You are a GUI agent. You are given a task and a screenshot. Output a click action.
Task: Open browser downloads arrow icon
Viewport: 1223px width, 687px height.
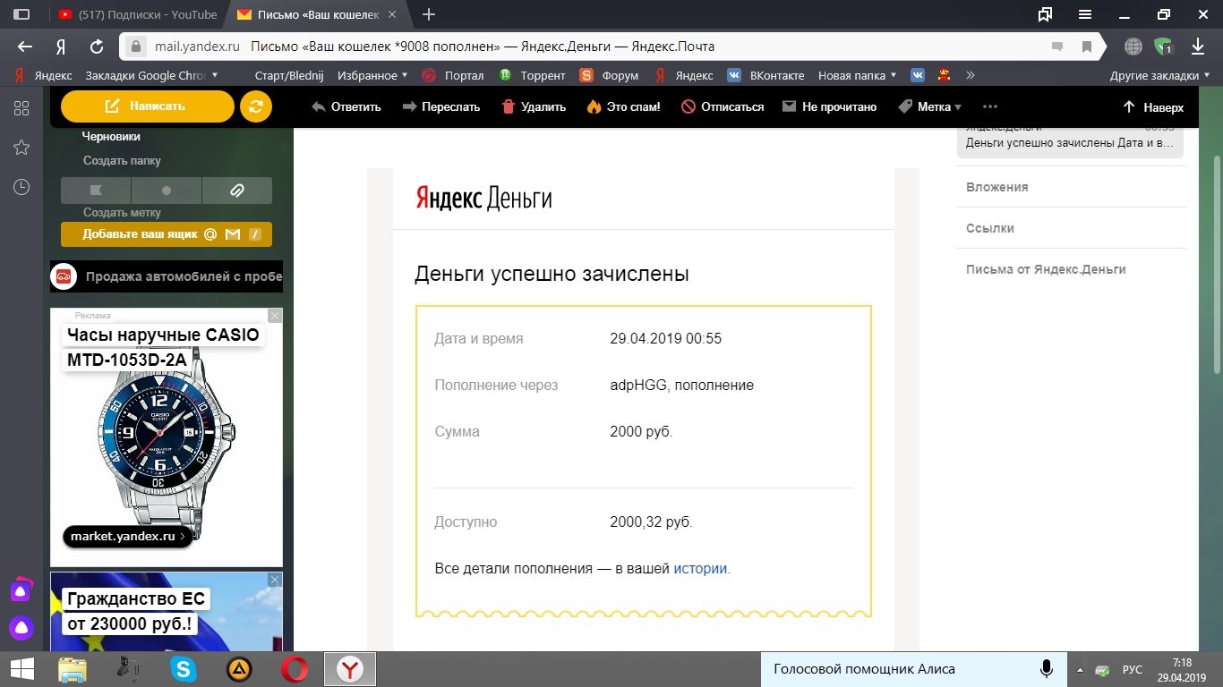pos(1197,47)
